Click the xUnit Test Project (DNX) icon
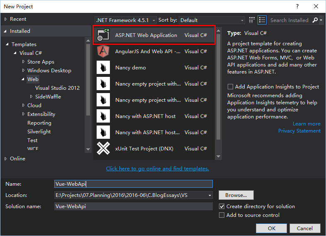The image size is (326, 236). point(103,148)
